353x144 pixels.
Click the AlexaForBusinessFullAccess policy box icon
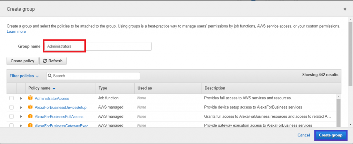(30, 116)
